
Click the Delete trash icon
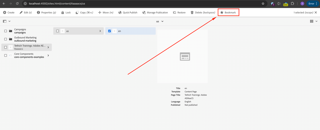[x=192, y=12]
